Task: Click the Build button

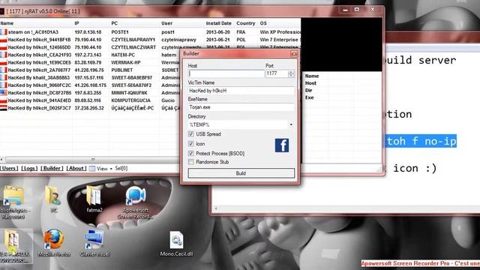Action: [241, 173]
